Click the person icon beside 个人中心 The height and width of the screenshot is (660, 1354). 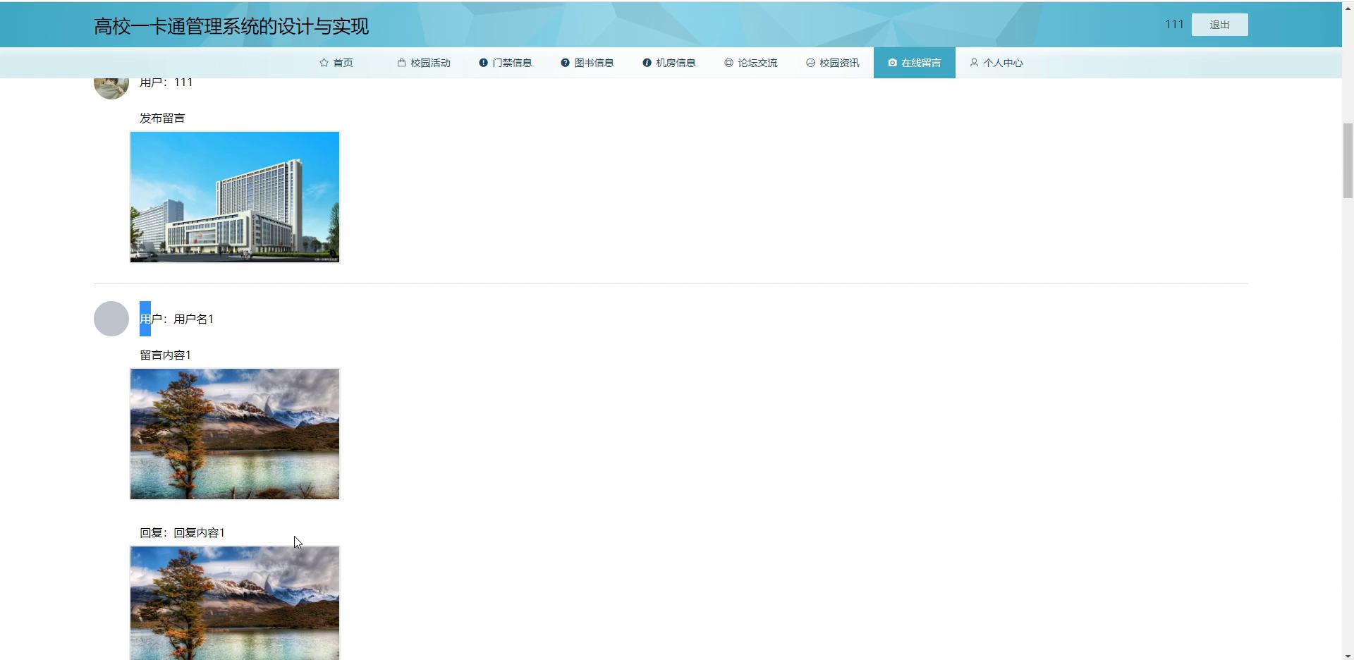[x=974, y=63]
